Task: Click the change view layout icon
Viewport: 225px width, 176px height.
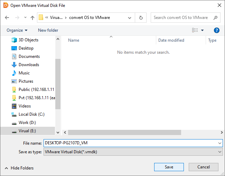Action: [195, 30]
